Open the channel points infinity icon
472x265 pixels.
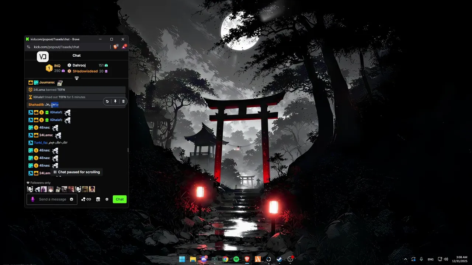(86, 199)
